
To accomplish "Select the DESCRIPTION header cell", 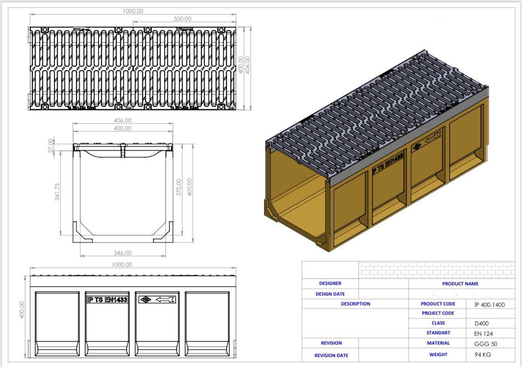I will (x=355, y=304).
